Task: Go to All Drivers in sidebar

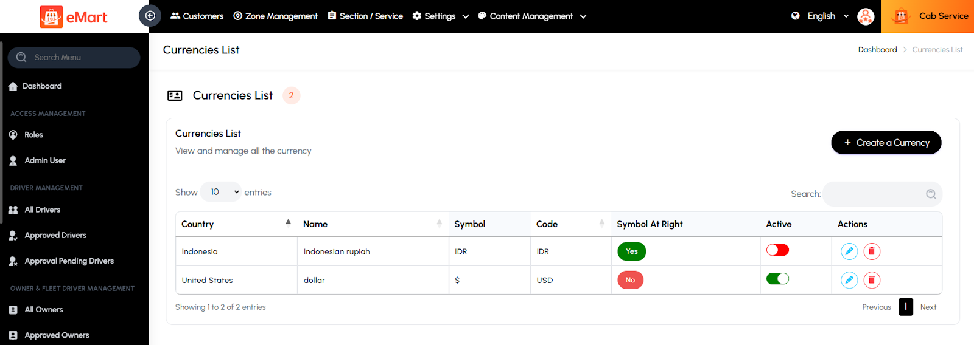Action: pyautogui.click(x=42, y=210)
